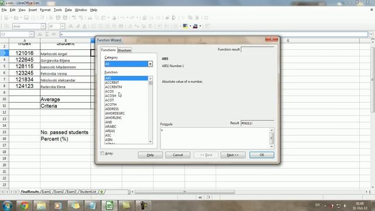Select AND in the function list
375x211 pixels.
pos(127,122)
